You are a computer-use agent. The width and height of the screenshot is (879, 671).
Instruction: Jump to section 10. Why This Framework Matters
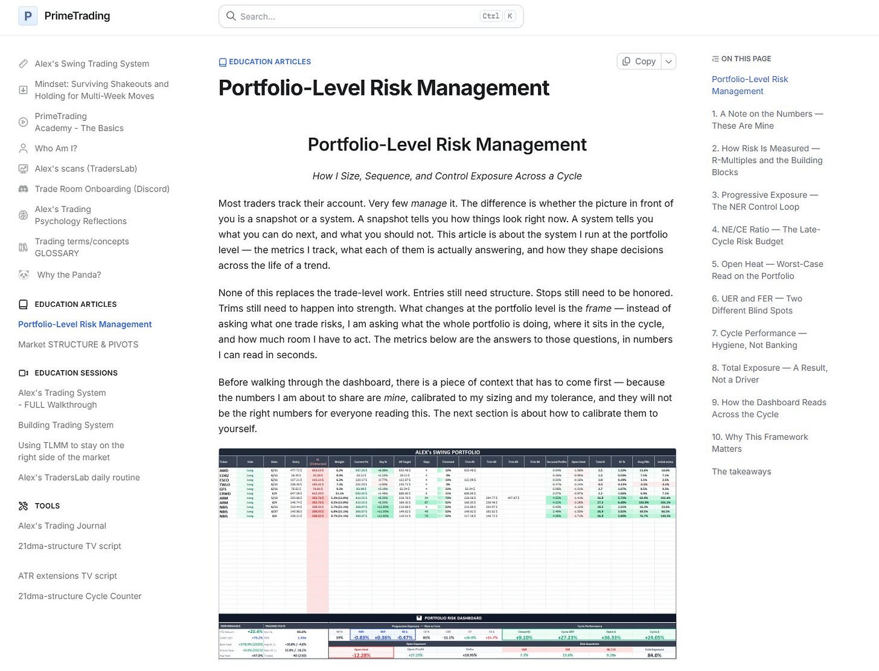(x=759, y=443)
